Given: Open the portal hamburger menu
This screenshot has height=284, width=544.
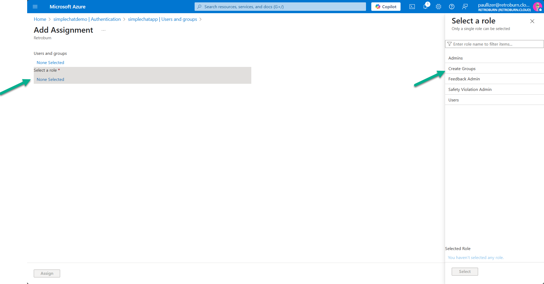Looking at the screenshot, I should point(35,7).
